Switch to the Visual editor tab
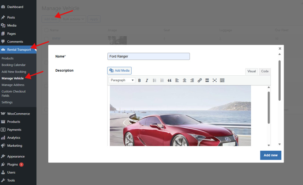The width and height of the screenshot is (303, 185). (x=252, y=71)
